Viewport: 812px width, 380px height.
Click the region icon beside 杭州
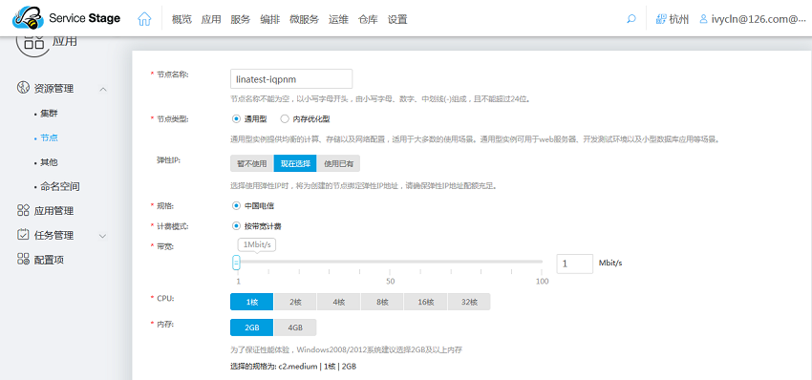click(661, 19)
